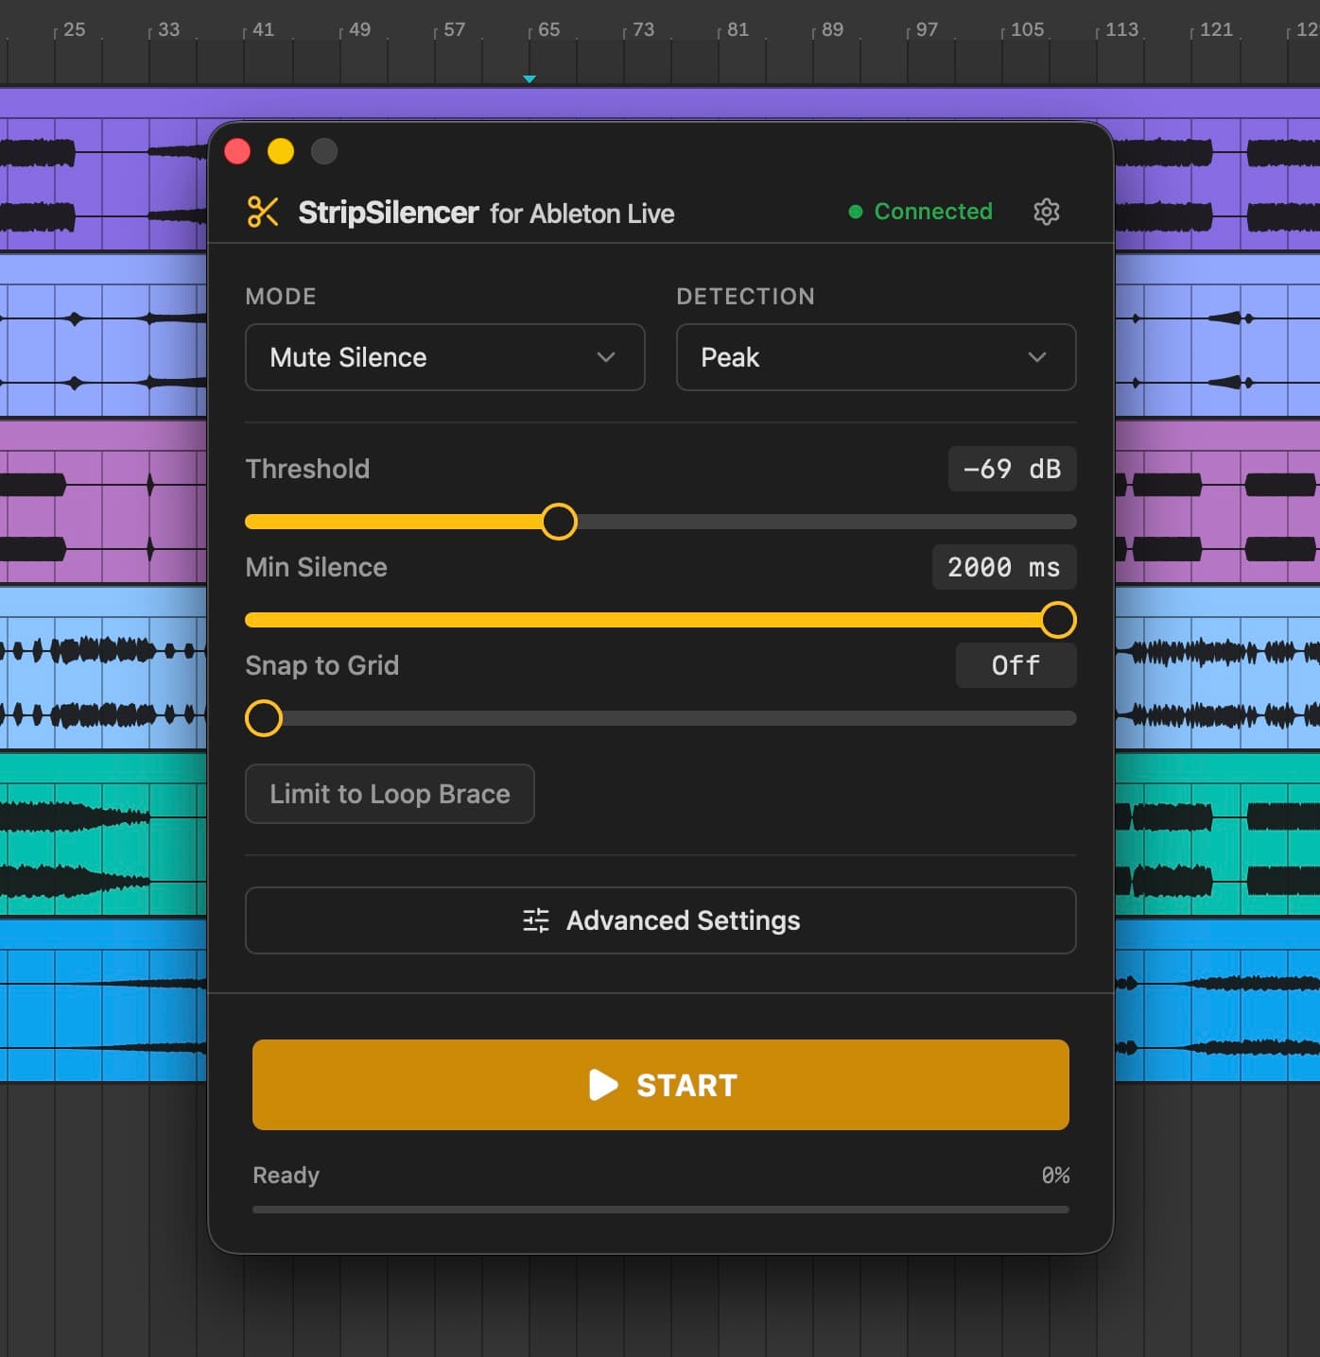Screen dimensions: 1320x1357
Task: Click bar 41 on the Ableton ruler
Action: [263, 29]
